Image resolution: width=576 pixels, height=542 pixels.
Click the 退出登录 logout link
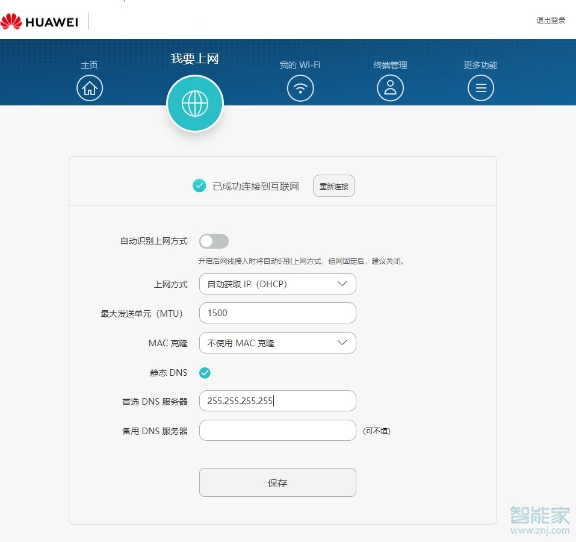(550, 20)
